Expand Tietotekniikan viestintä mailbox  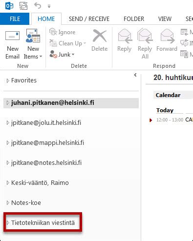coord(8,223)
